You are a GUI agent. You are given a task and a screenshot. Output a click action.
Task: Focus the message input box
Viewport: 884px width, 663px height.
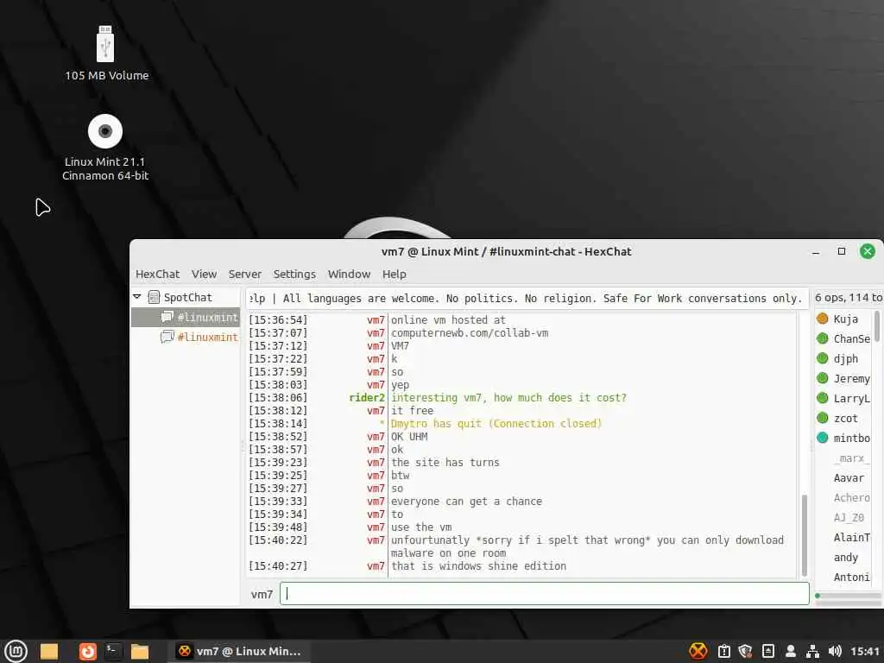tap(545, 594)
